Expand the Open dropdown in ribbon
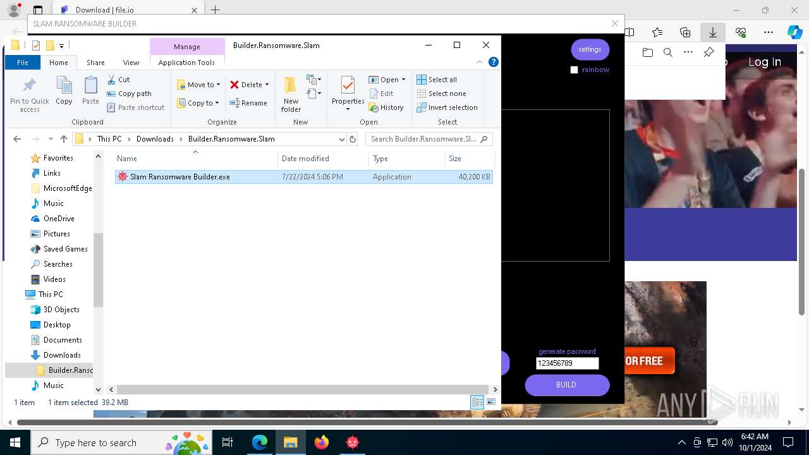The image size is (809, 455). [403, 80]
